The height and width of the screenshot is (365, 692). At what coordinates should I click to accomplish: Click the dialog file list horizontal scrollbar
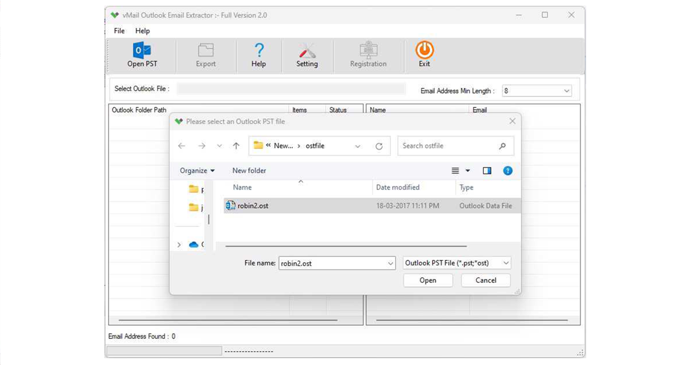point(346,246)
